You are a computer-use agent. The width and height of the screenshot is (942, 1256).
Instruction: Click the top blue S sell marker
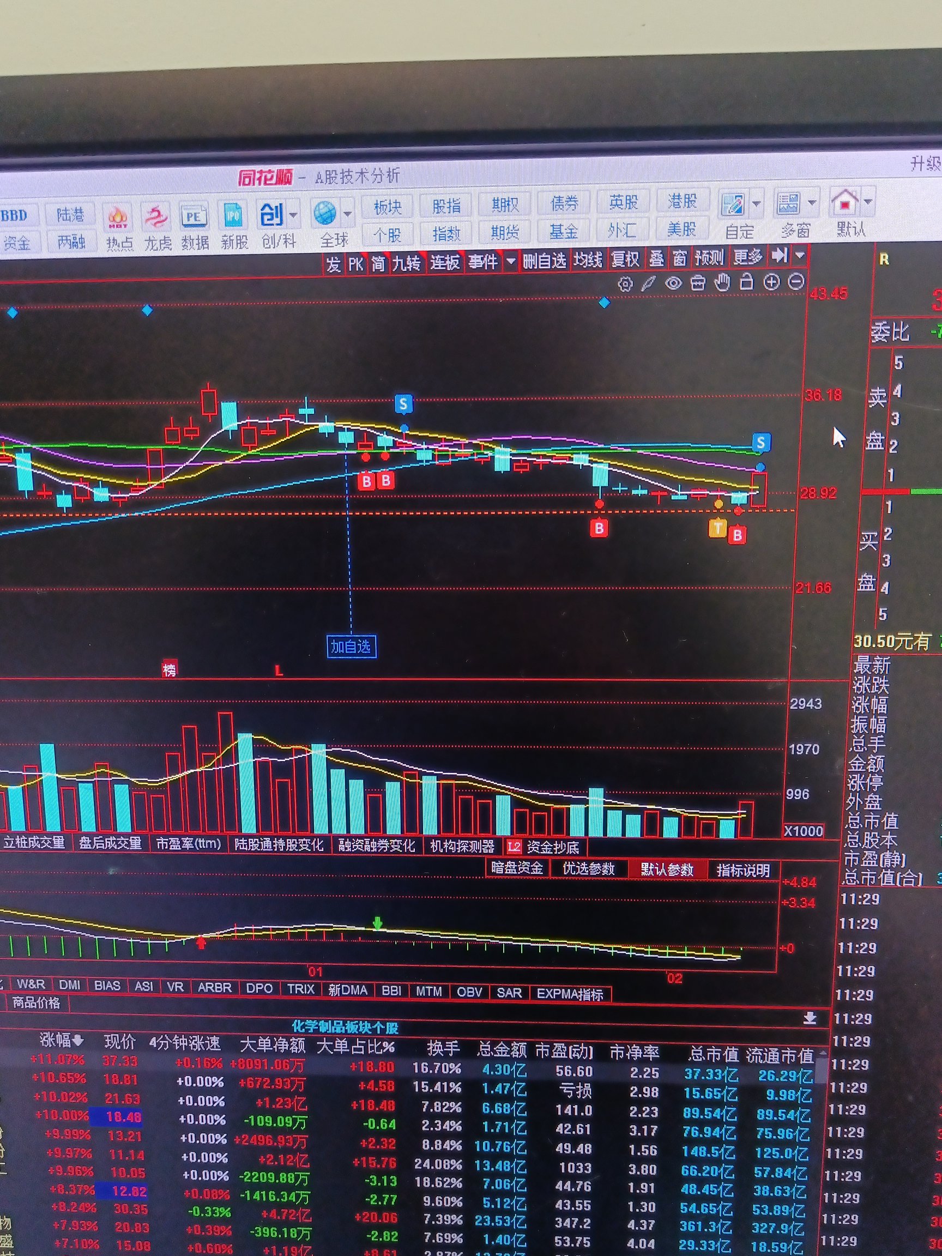(403, 404)
